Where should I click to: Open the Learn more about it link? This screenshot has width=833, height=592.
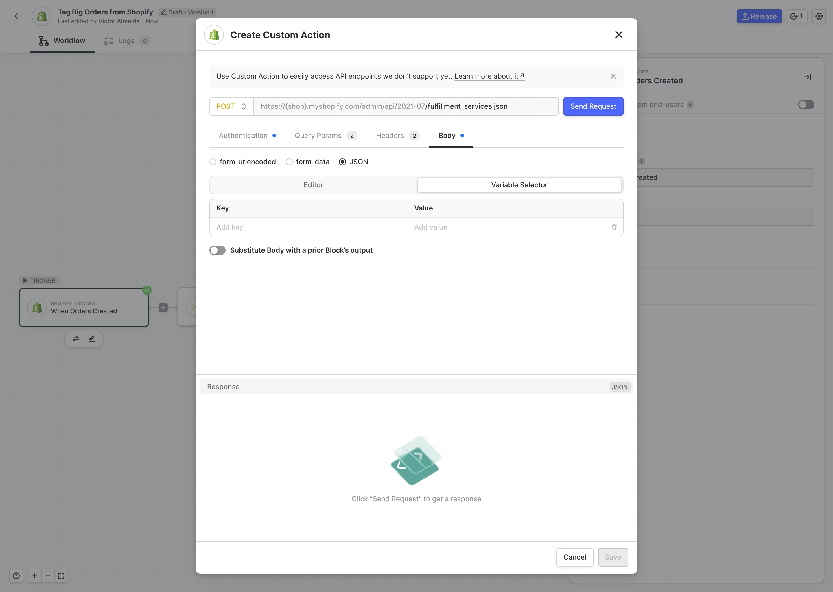coord(489,76)
